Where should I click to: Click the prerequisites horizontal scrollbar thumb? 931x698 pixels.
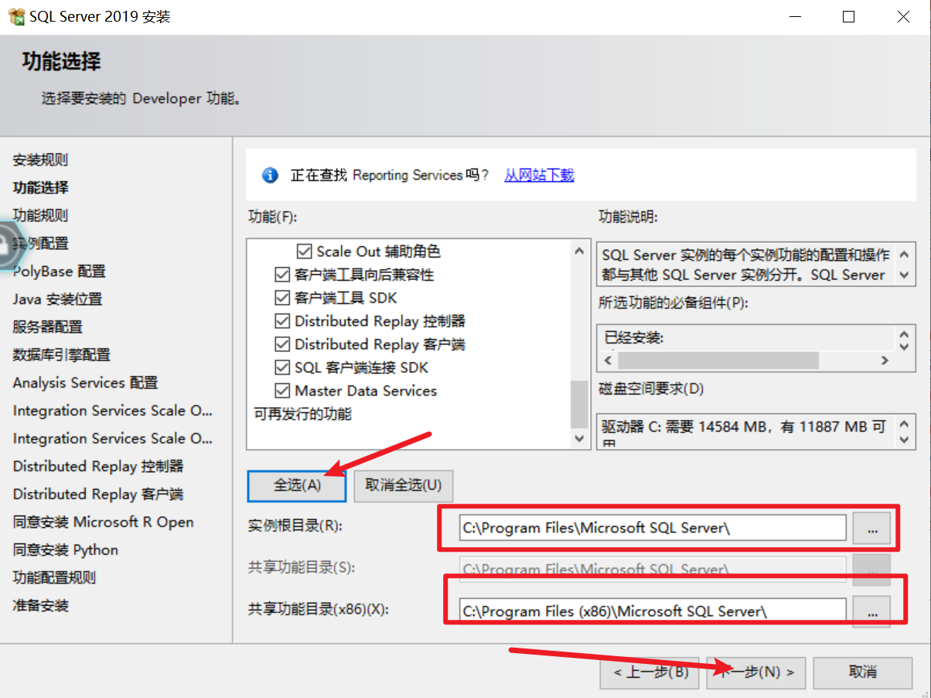(718, 361)
